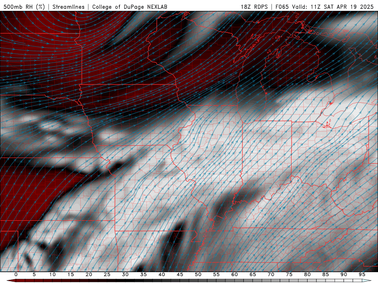
Task: Click the colorbar tick label '10'
Action: point(52,275)
